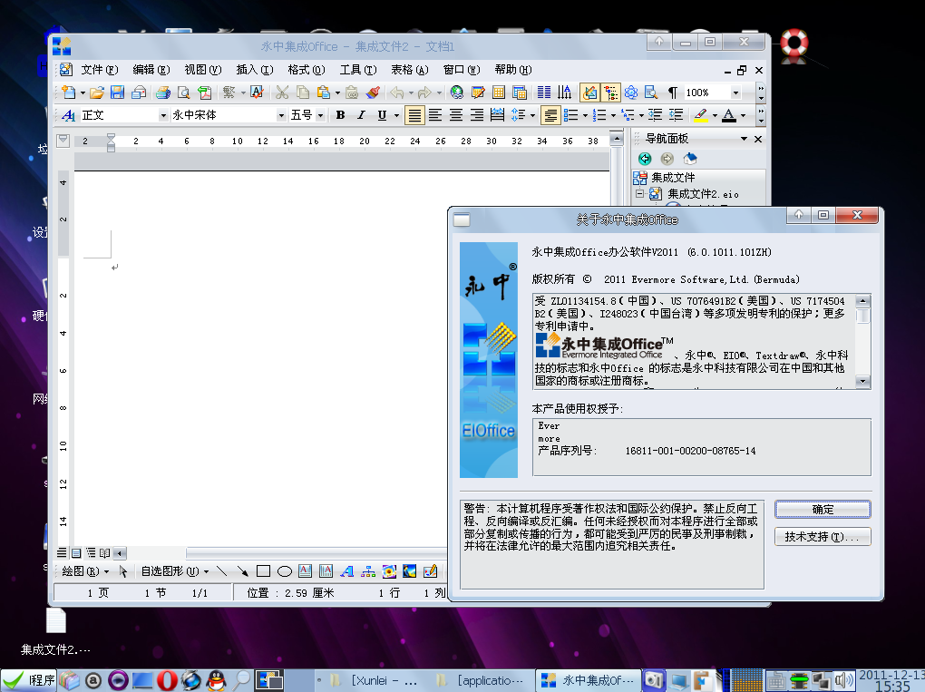
Task: Open the 帮助 (H) menu
Action: (513, 70)
